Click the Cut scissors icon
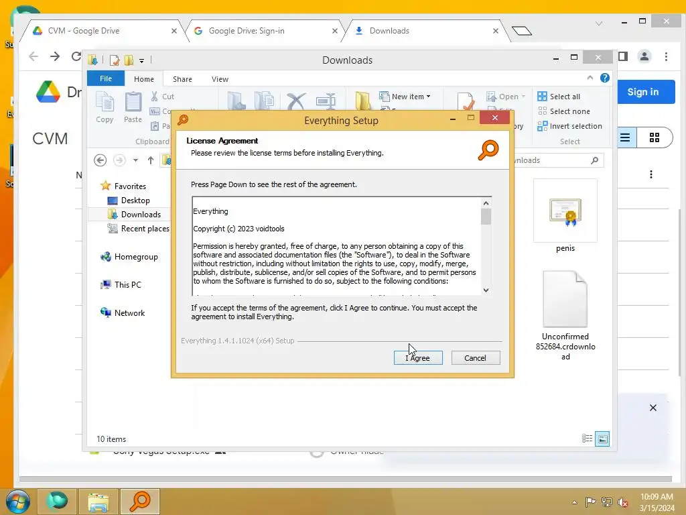 (155, 97)
